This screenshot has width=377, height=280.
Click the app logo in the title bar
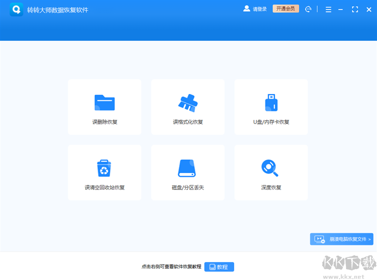click(16, 9)
